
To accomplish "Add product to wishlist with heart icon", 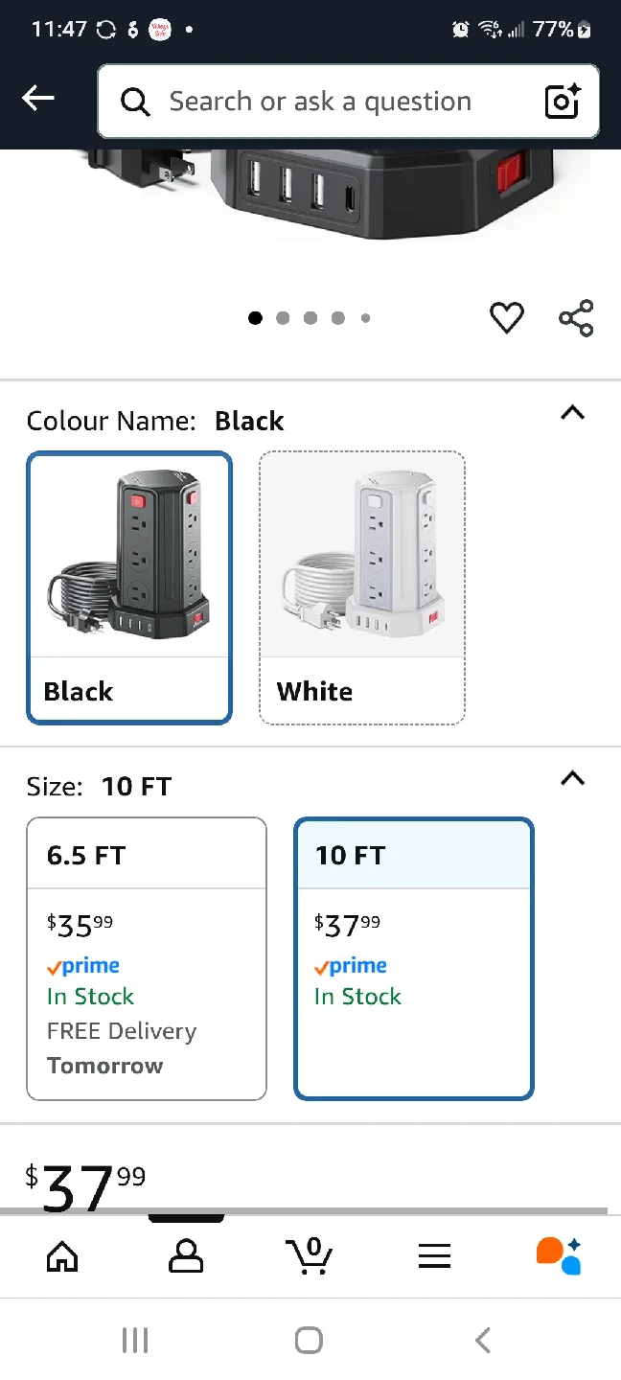I will 507,317.
